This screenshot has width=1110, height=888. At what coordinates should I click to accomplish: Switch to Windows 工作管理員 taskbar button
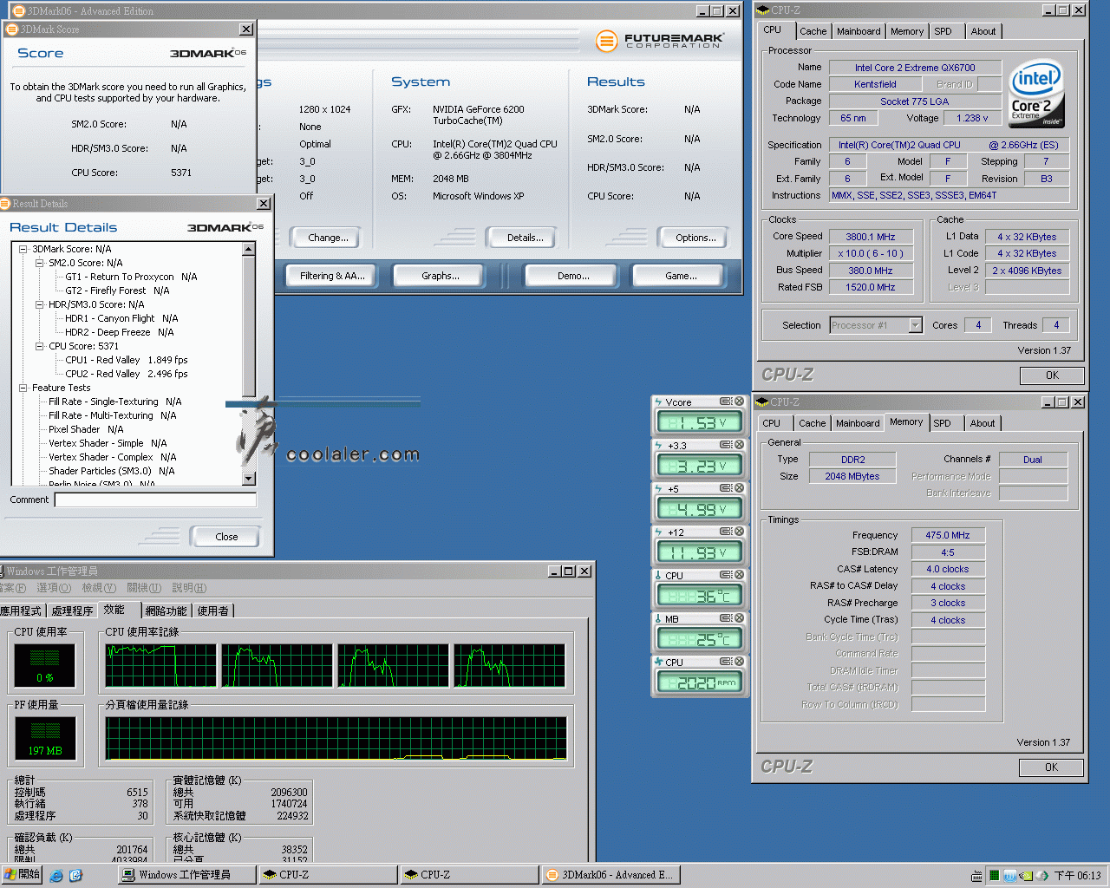(186, 875)
